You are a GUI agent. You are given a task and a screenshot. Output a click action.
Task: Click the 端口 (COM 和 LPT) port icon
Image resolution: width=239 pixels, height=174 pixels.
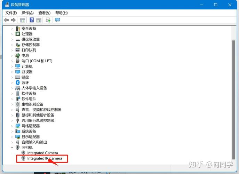pos(18,61)
